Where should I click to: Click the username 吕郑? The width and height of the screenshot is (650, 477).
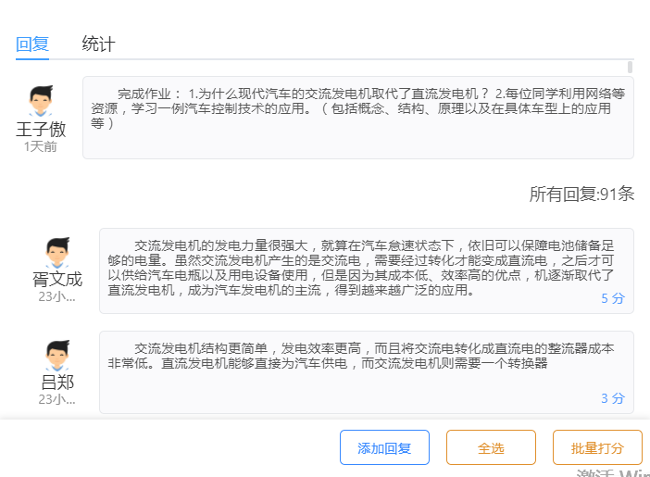(57, 382)
